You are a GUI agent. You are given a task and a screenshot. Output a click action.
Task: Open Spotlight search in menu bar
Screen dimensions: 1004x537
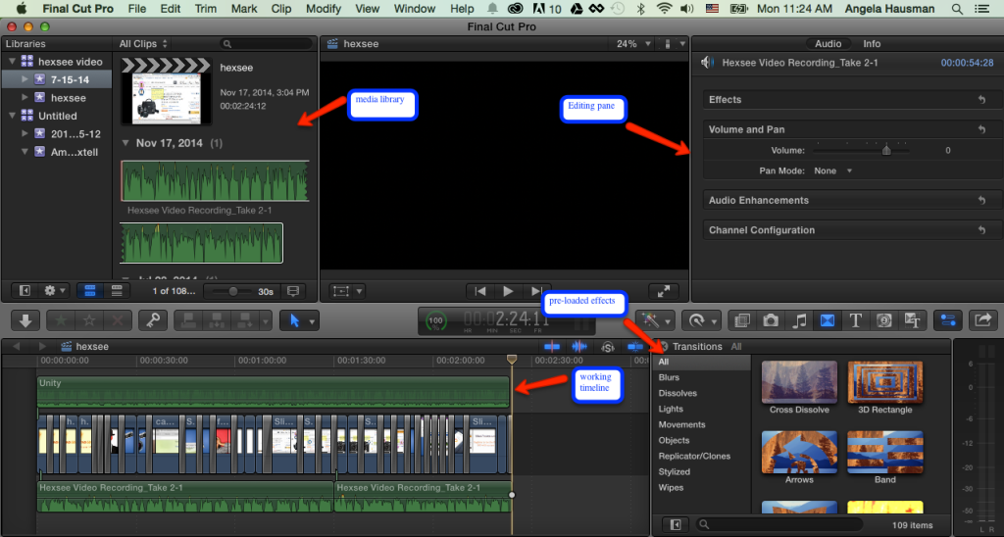(957, 8)
